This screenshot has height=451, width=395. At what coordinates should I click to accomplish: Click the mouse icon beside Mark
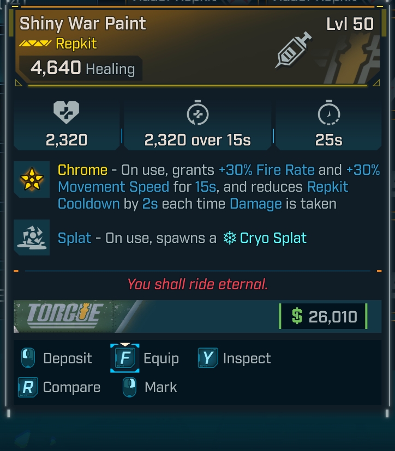(x=130, y=387)
